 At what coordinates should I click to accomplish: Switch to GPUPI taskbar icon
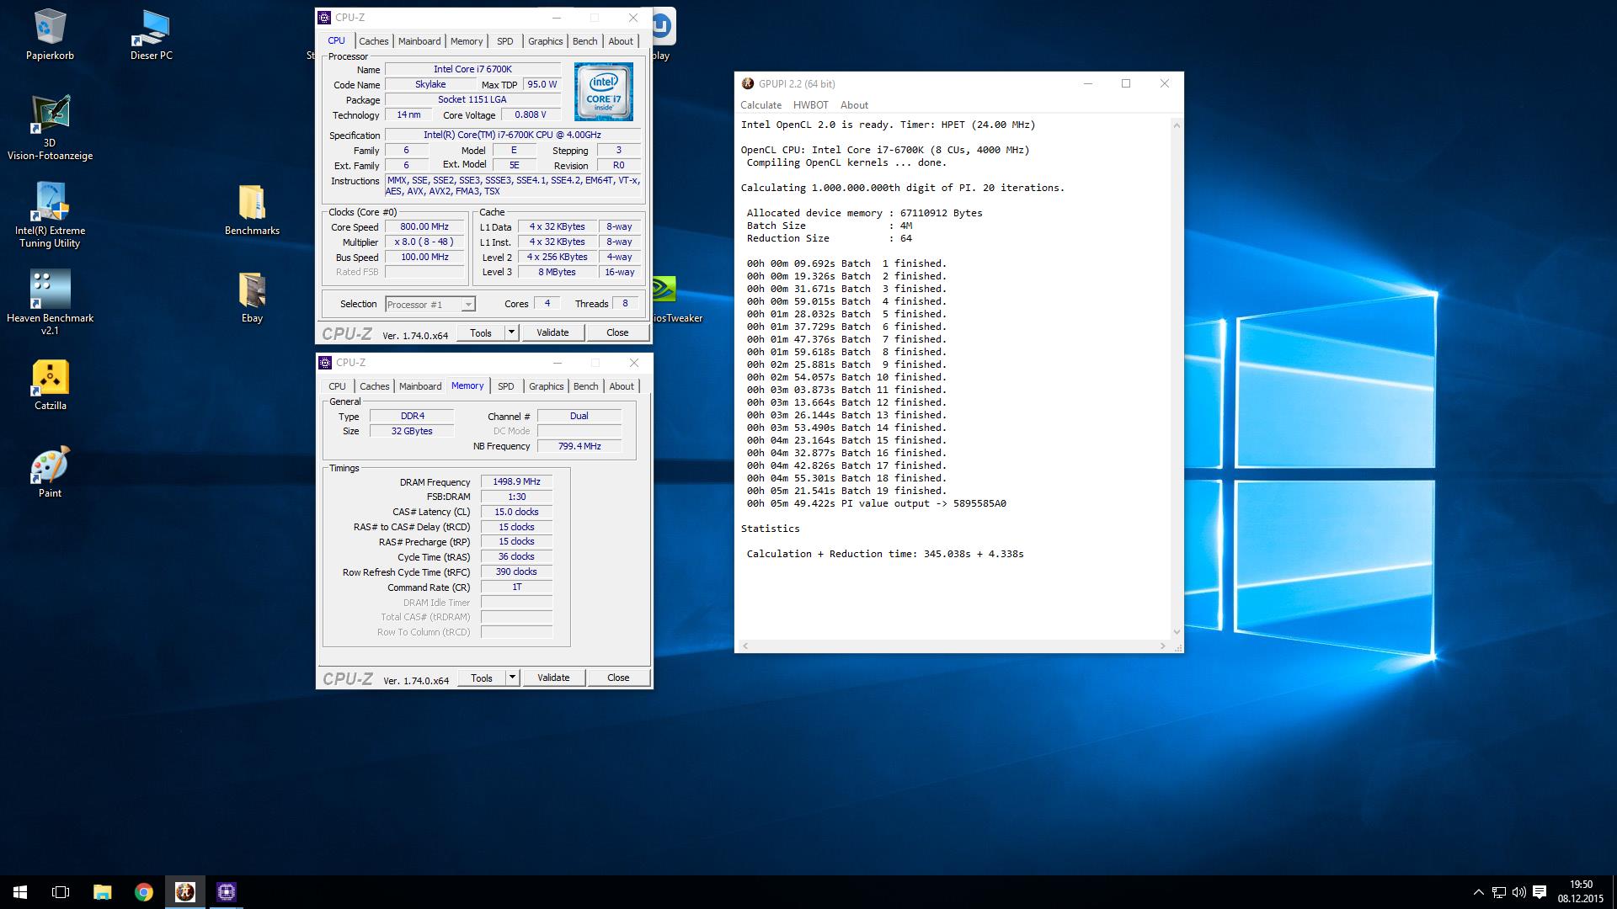click(x=184, y=892)
